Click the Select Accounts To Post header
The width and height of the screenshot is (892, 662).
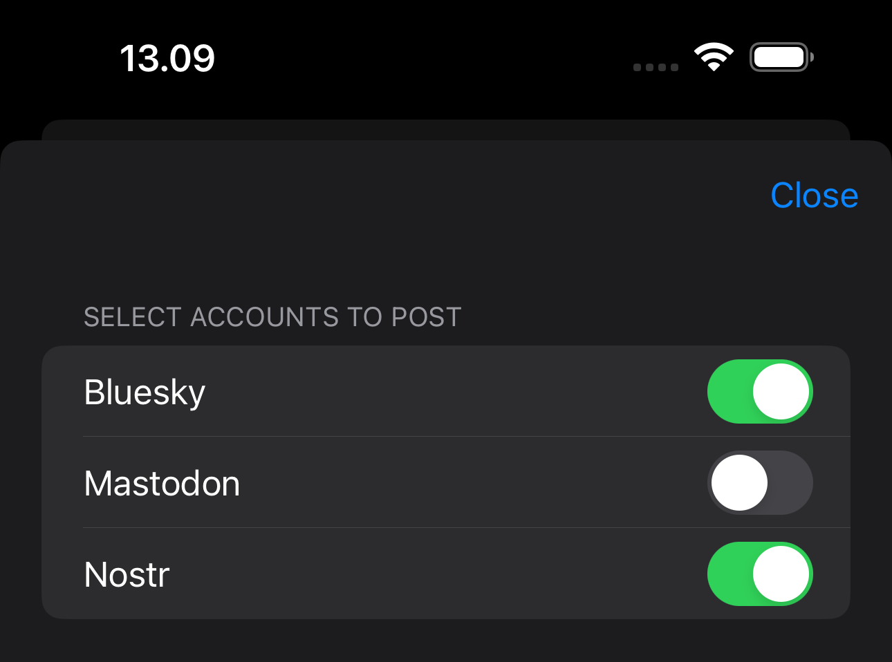(x=272, y=317)
